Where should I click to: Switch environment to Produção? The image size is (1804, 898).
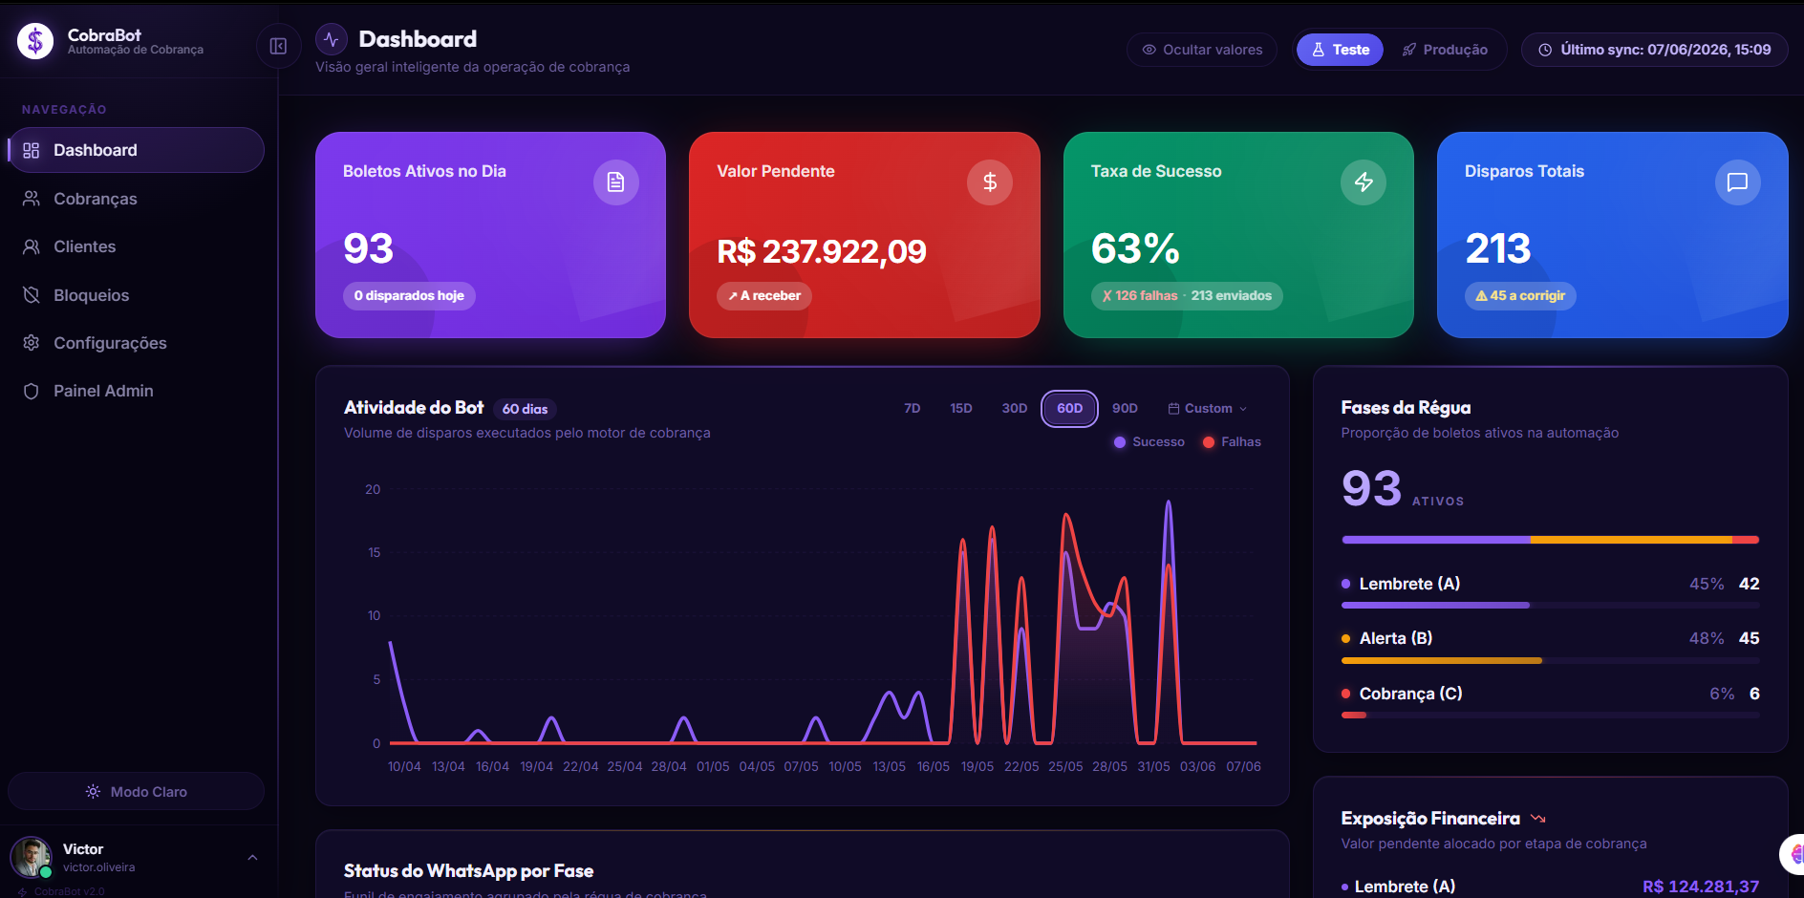coord(1445,50)
